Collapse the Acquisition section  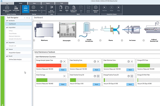pos(7,27)
